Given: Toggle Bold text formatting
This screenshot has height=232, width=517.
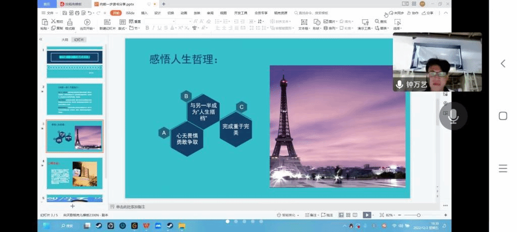Looking at the screenshot, I should pyautogui.click(x=147, y=28).
